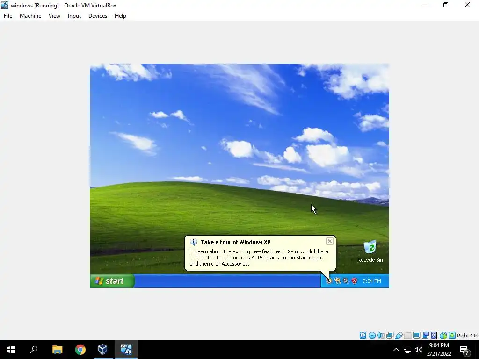Click the running XP VM taskbar icon

[x=126, y=350]
